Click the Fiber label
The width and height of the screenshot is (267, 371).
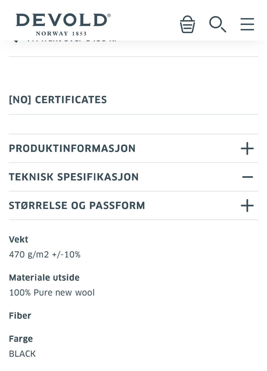click(x=20, y=316)
